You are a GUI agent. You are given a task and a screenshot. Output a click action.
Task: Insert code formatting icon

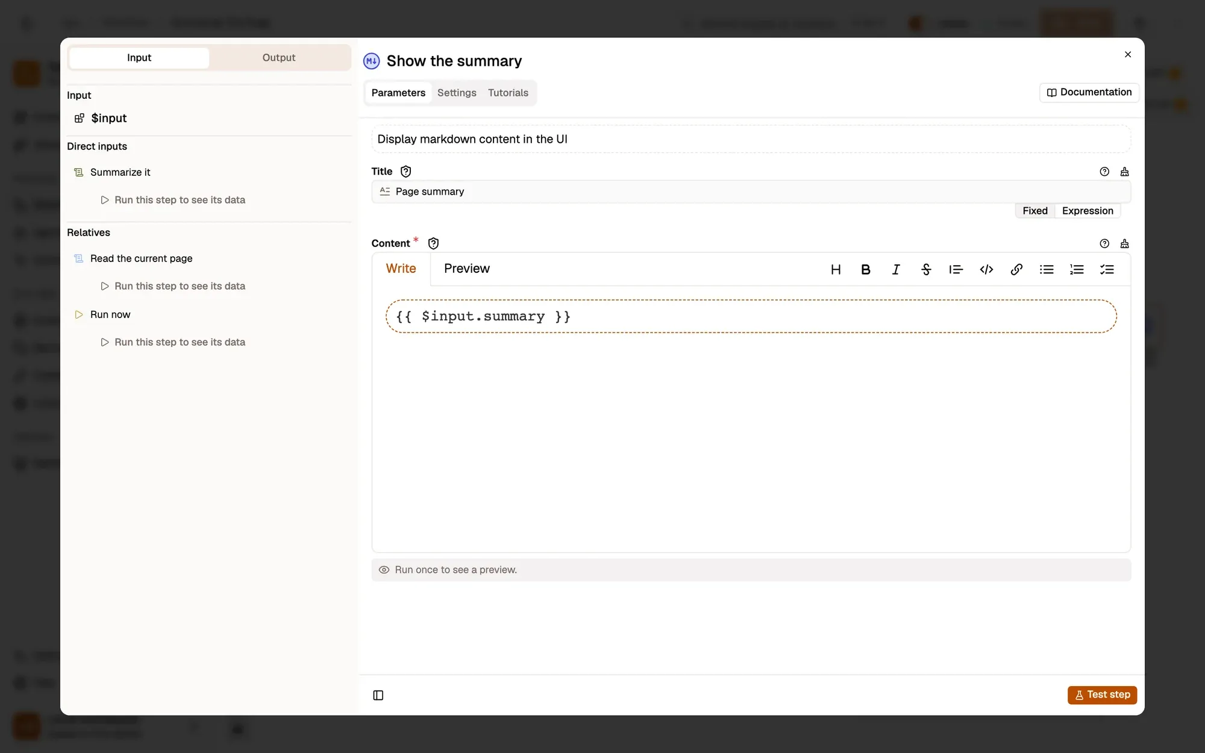[x=986, y=269]
